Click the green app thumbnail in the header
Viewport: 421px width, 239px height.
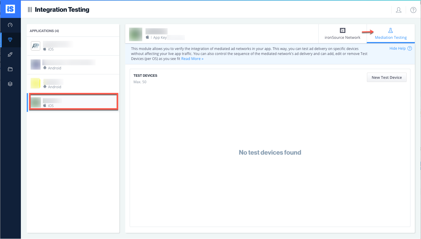tap(136, 34)
